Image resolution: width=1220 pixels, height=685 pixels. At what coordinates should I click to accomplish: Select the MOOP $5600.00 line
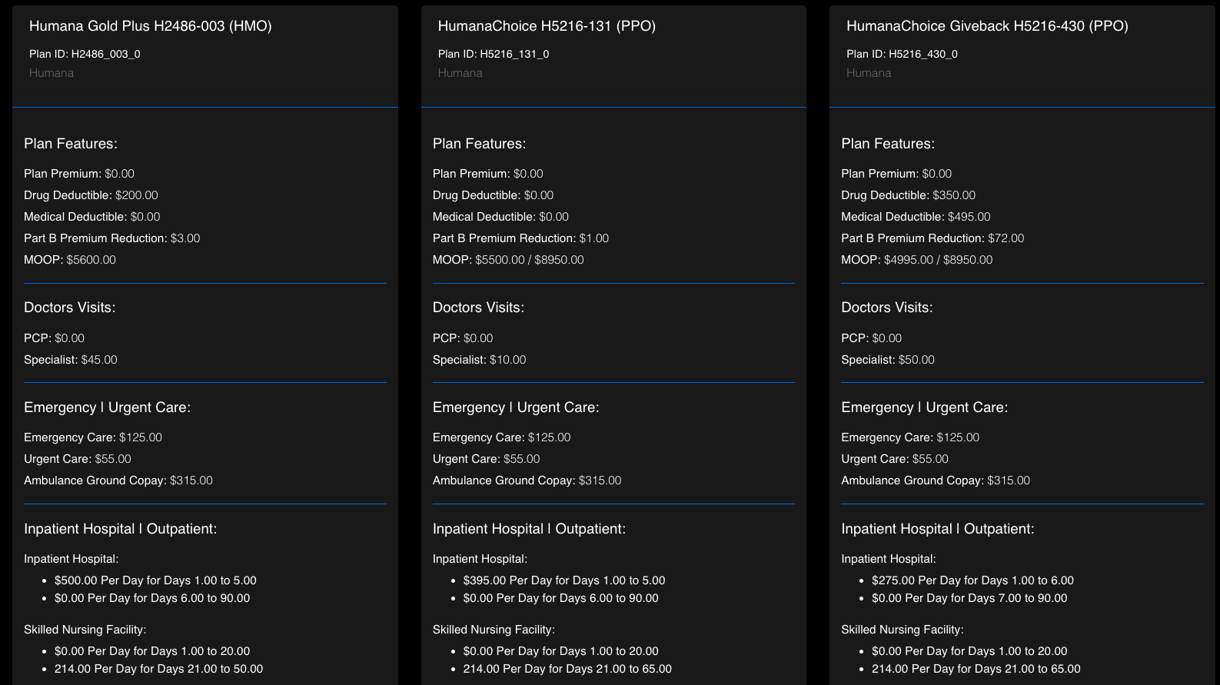click(x=70, y=260)
